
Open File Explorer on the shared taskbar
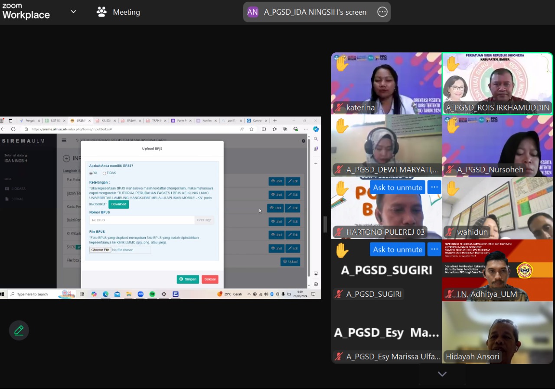tap(129, 294)
